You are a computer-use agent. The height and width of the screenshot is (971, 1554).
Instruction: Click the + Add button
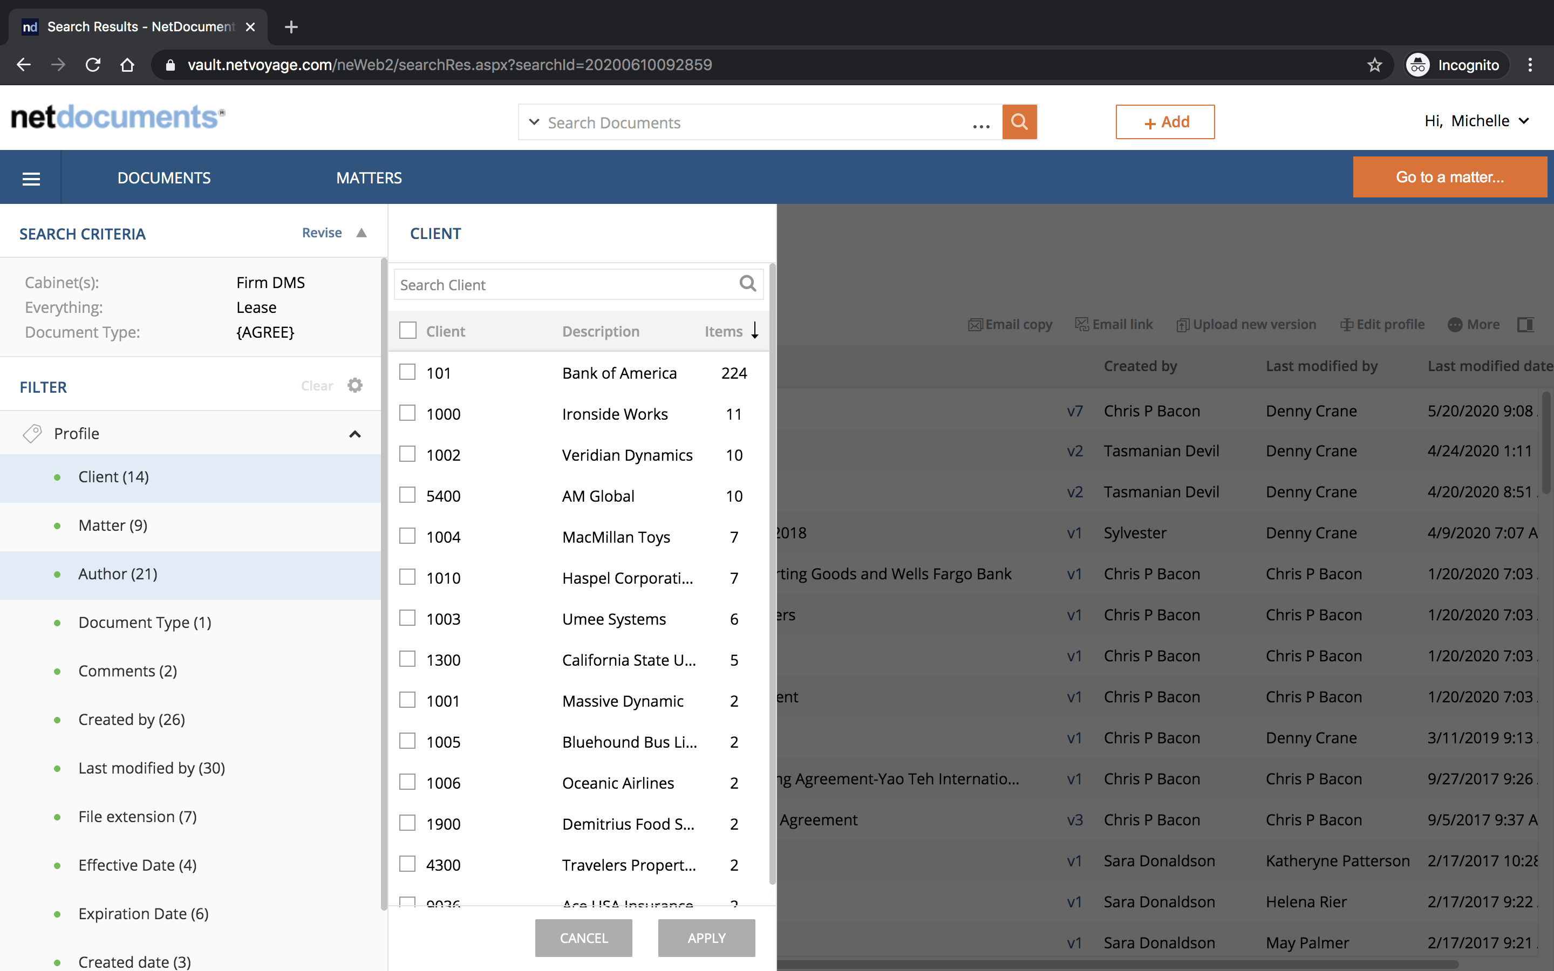(x=1165, y=122)
